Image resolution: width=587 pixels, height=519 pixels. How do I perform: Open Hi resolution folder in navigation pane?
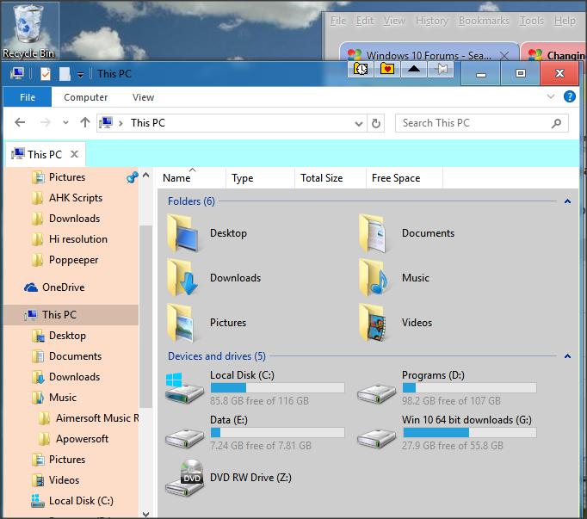[x=78, y=239]
